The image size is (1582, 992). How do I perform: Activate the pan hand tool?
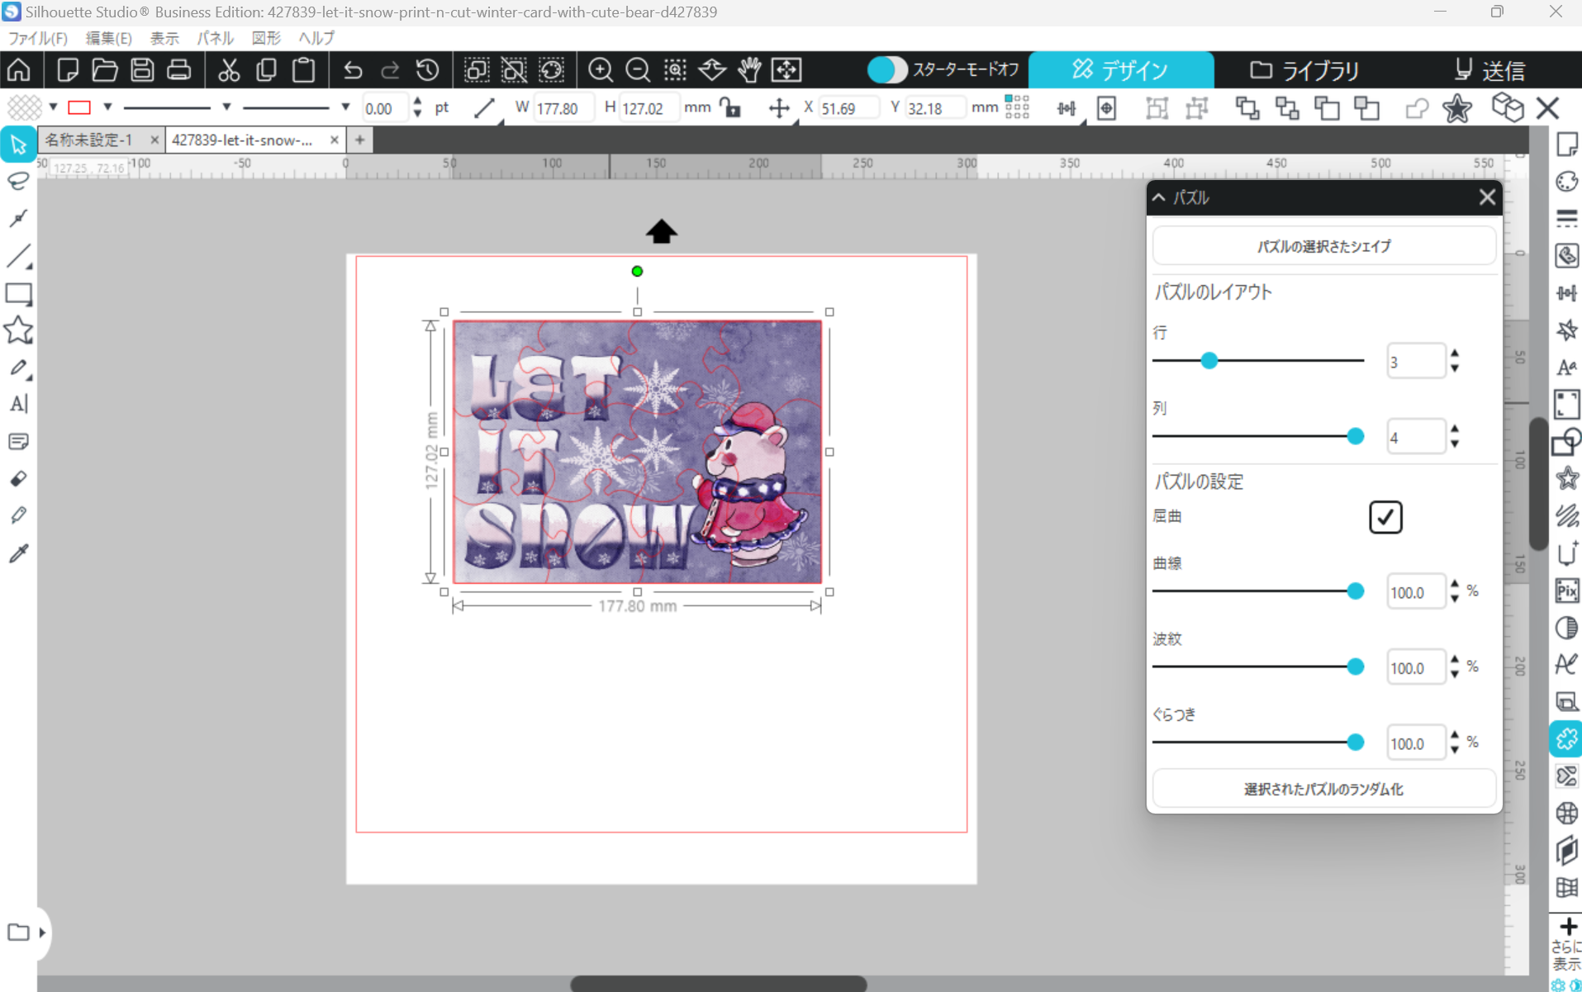tap(749, 70)
